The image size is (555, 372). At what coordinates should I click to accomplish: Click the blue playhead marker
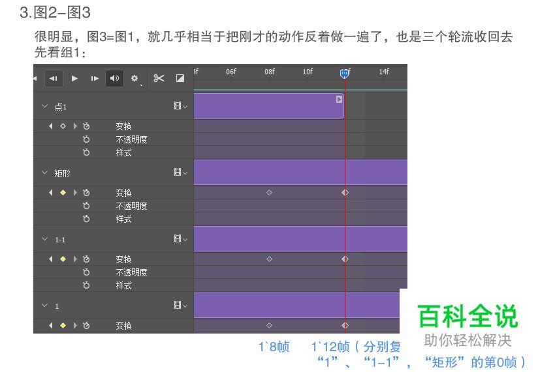point(344,74)
